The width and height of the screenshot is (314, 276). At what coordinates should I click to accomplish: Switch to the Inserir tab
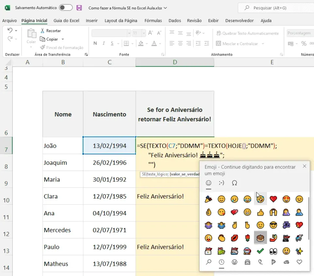pos(92,21)
